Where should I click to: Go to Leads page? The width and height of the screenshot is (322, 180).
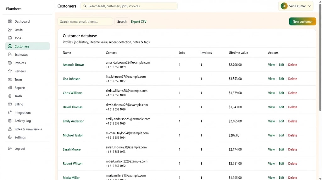click(28, 30)
